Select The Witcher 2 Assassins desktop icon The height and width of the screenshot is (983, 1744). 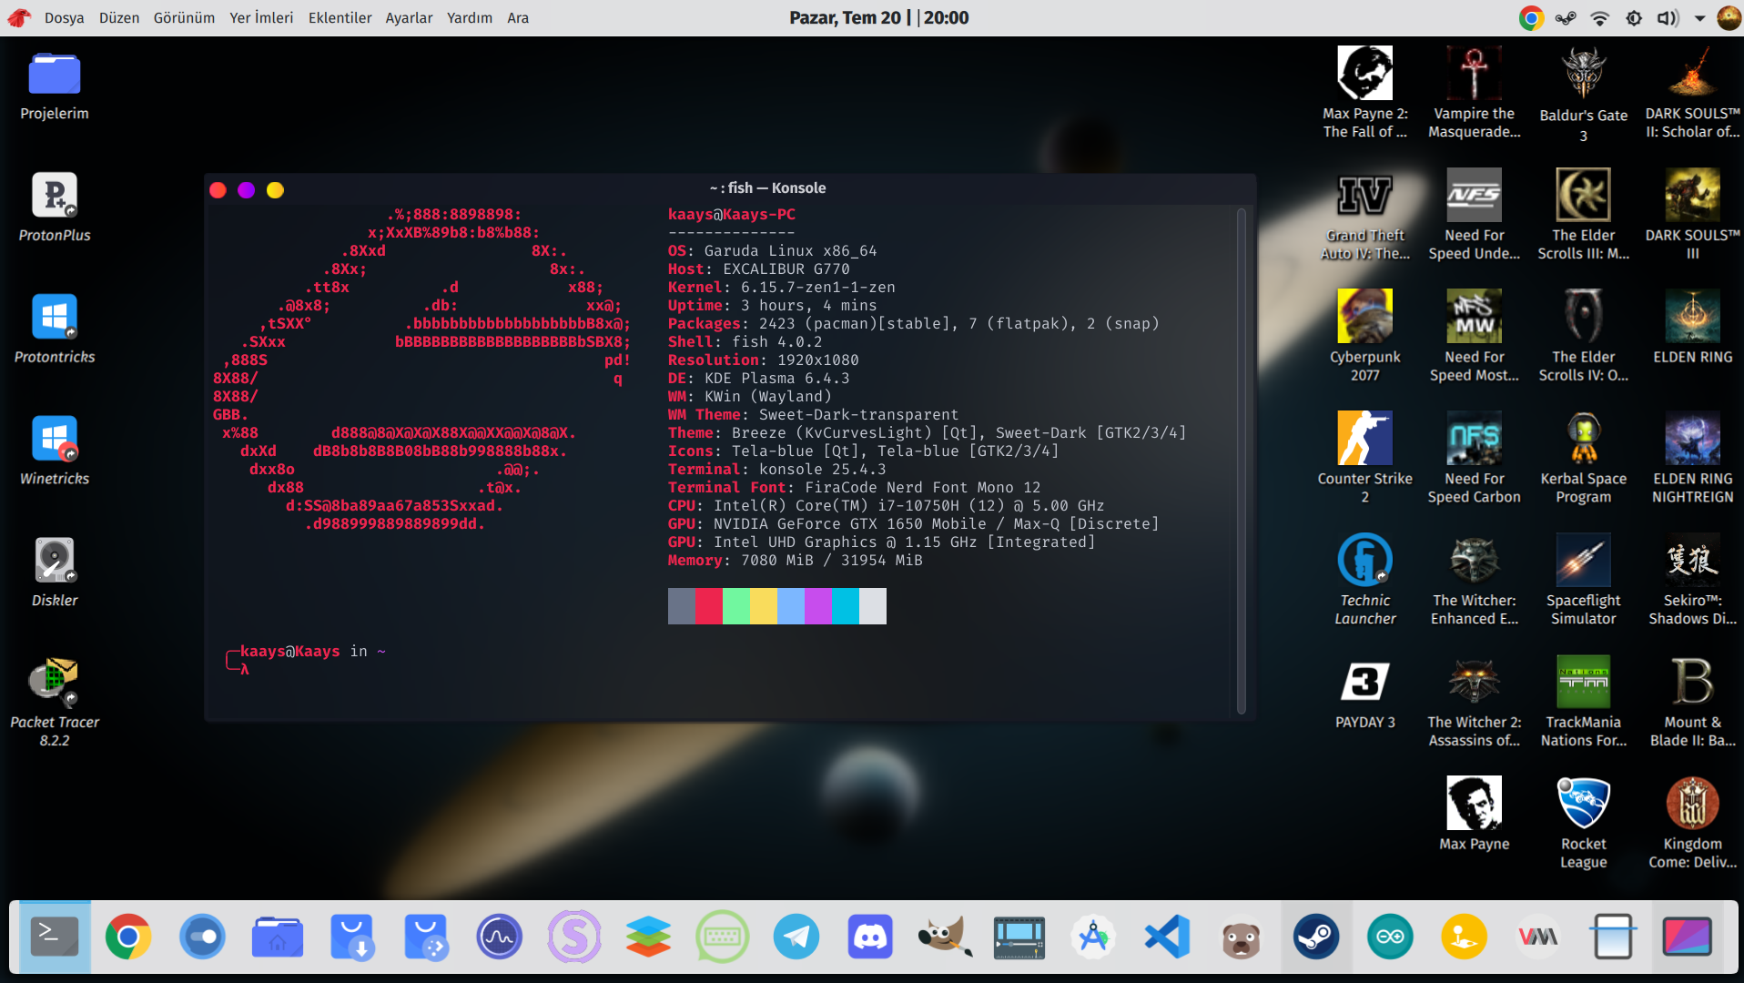click(x=1475, y=703)
